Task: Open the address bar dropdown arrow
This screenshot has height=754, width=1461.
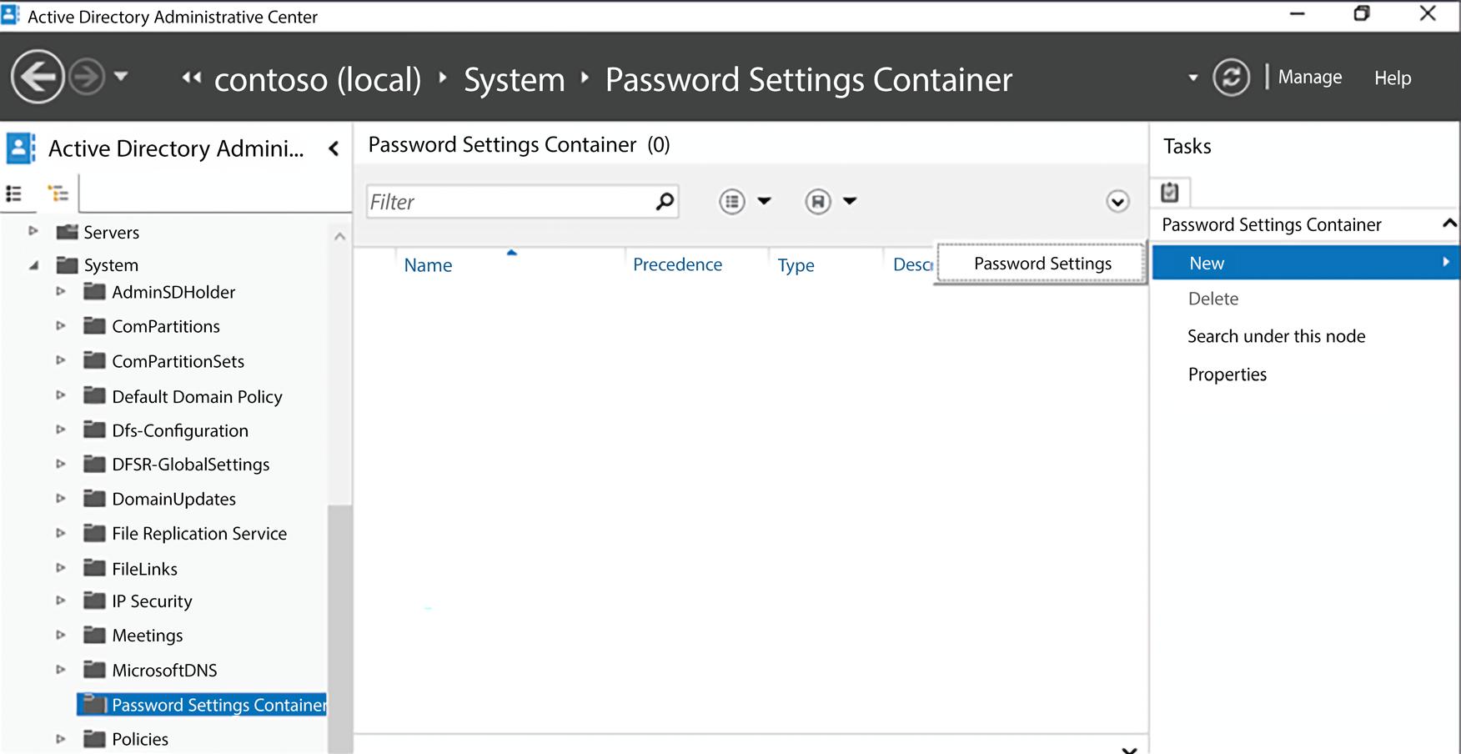Action: click(1193, 78)
